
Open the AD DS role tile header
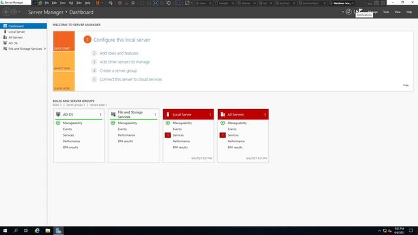(x=78, y=114)
